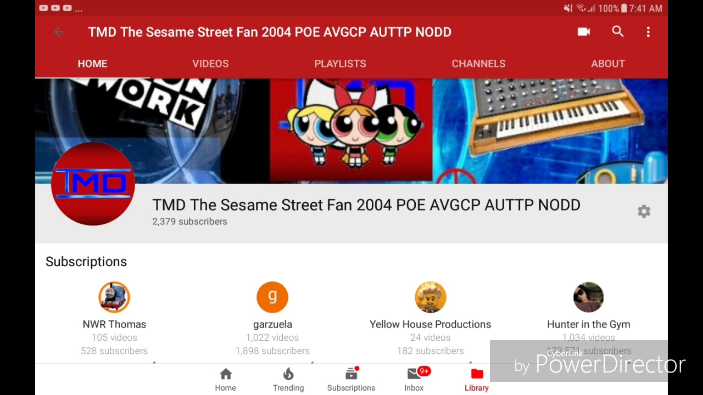The image size is (703, 395).
Task: Switch to the PLAYLISTS tab
Action: (x=340, y=64)
